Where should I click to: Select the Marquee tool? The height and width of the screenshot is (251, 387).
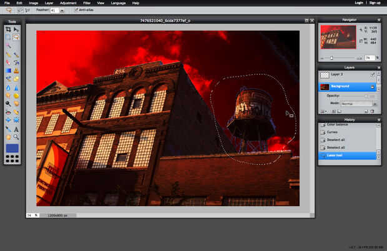[x=8, y=37]
